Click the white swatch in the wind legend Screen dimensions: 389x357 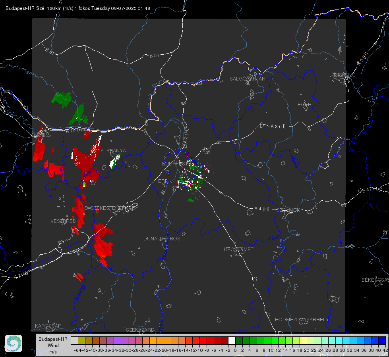tap(232, 340)
